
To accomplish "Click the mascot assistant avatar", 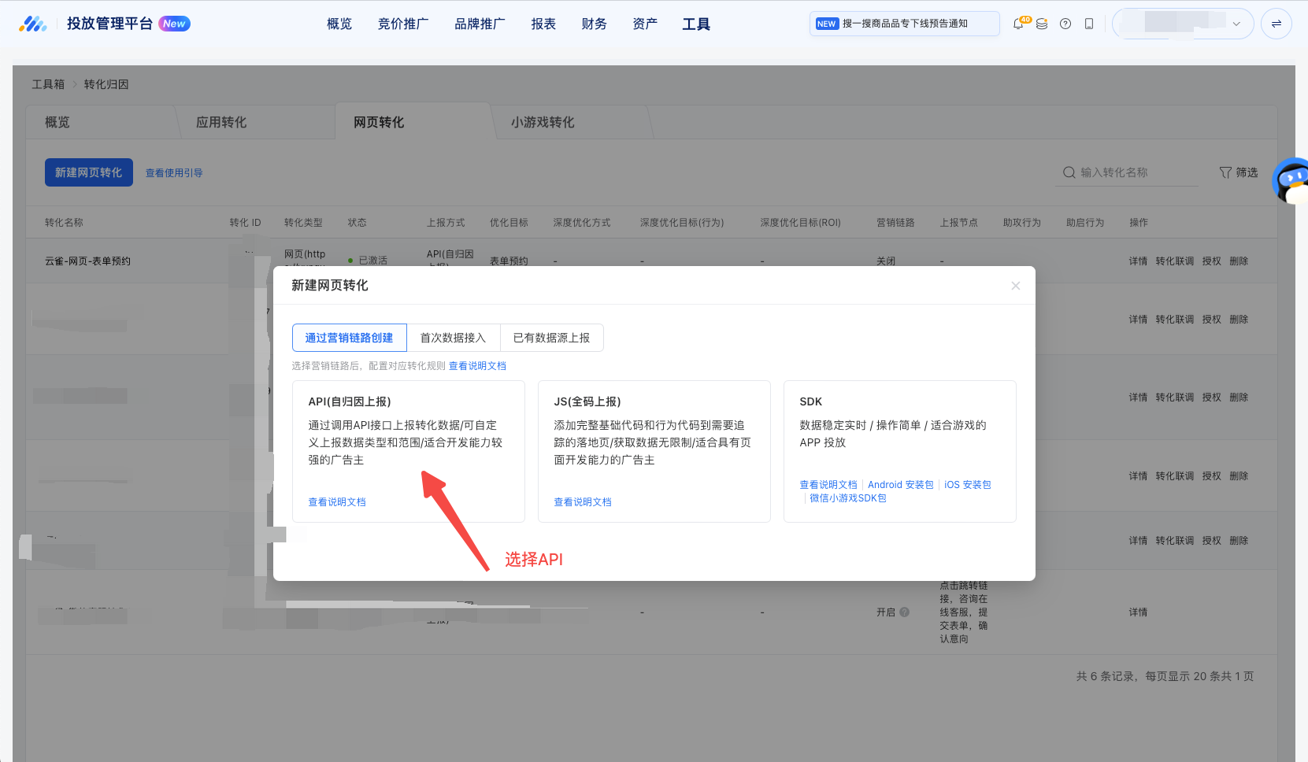I will [x=1291, y=181].
